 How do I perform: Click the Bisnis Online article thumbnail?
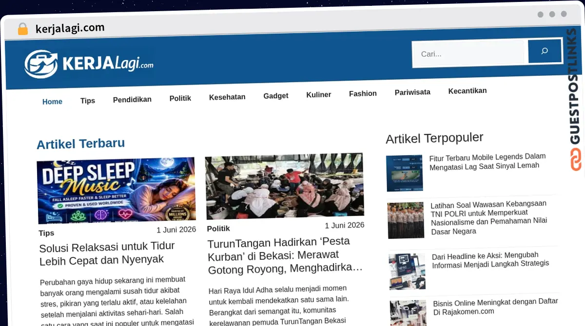409,313
